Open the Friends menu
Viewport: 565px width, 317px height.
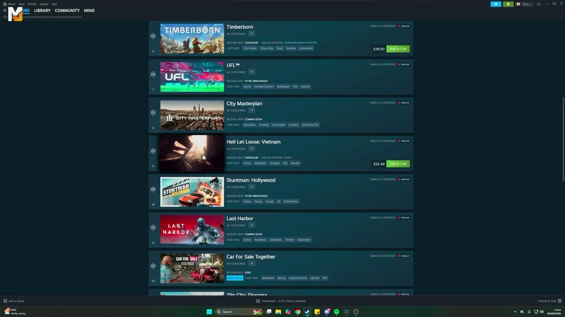click(x=32, y=4)
